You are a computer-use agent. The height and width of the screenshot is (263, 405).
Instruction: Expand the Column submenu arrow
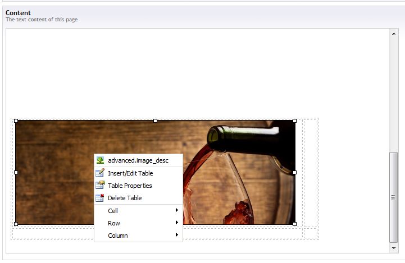[x=177, y=234]
